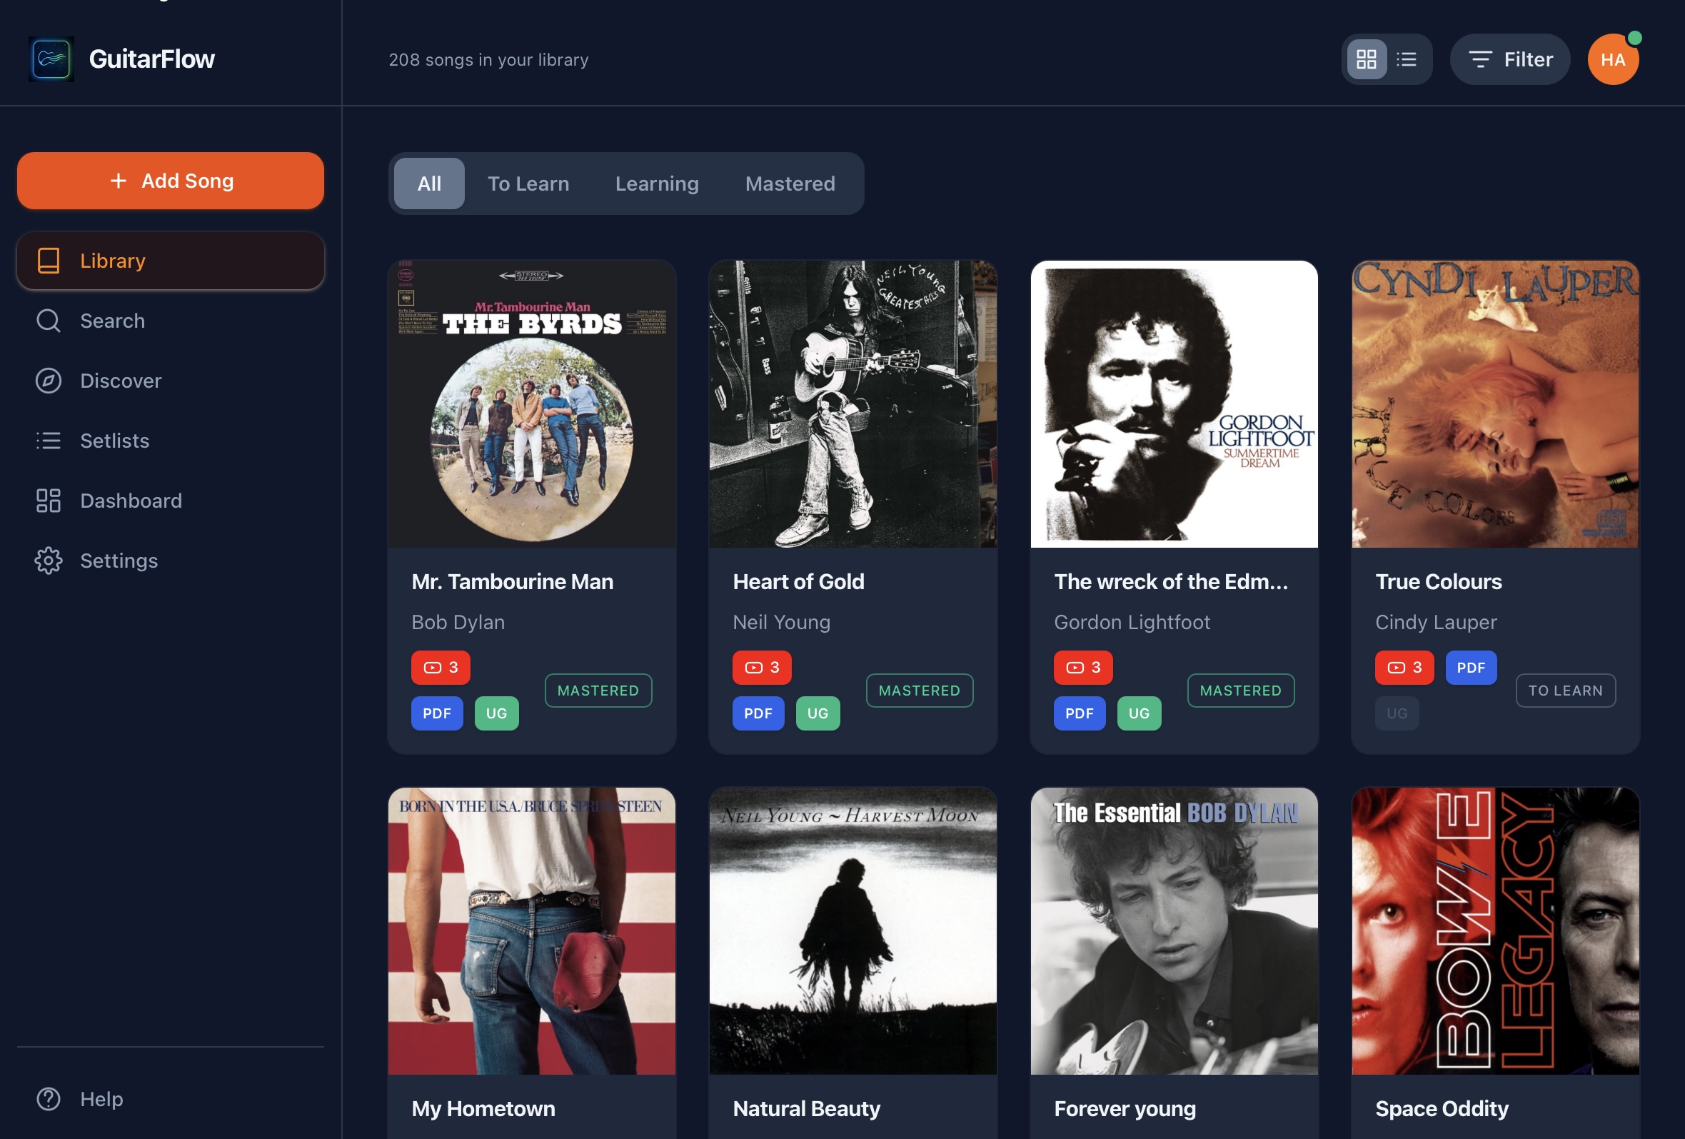This screenshot has height=1139, width=1685.
Task: Click Mastered status on Heart of Gold
Action: click(x=920, y=691)
